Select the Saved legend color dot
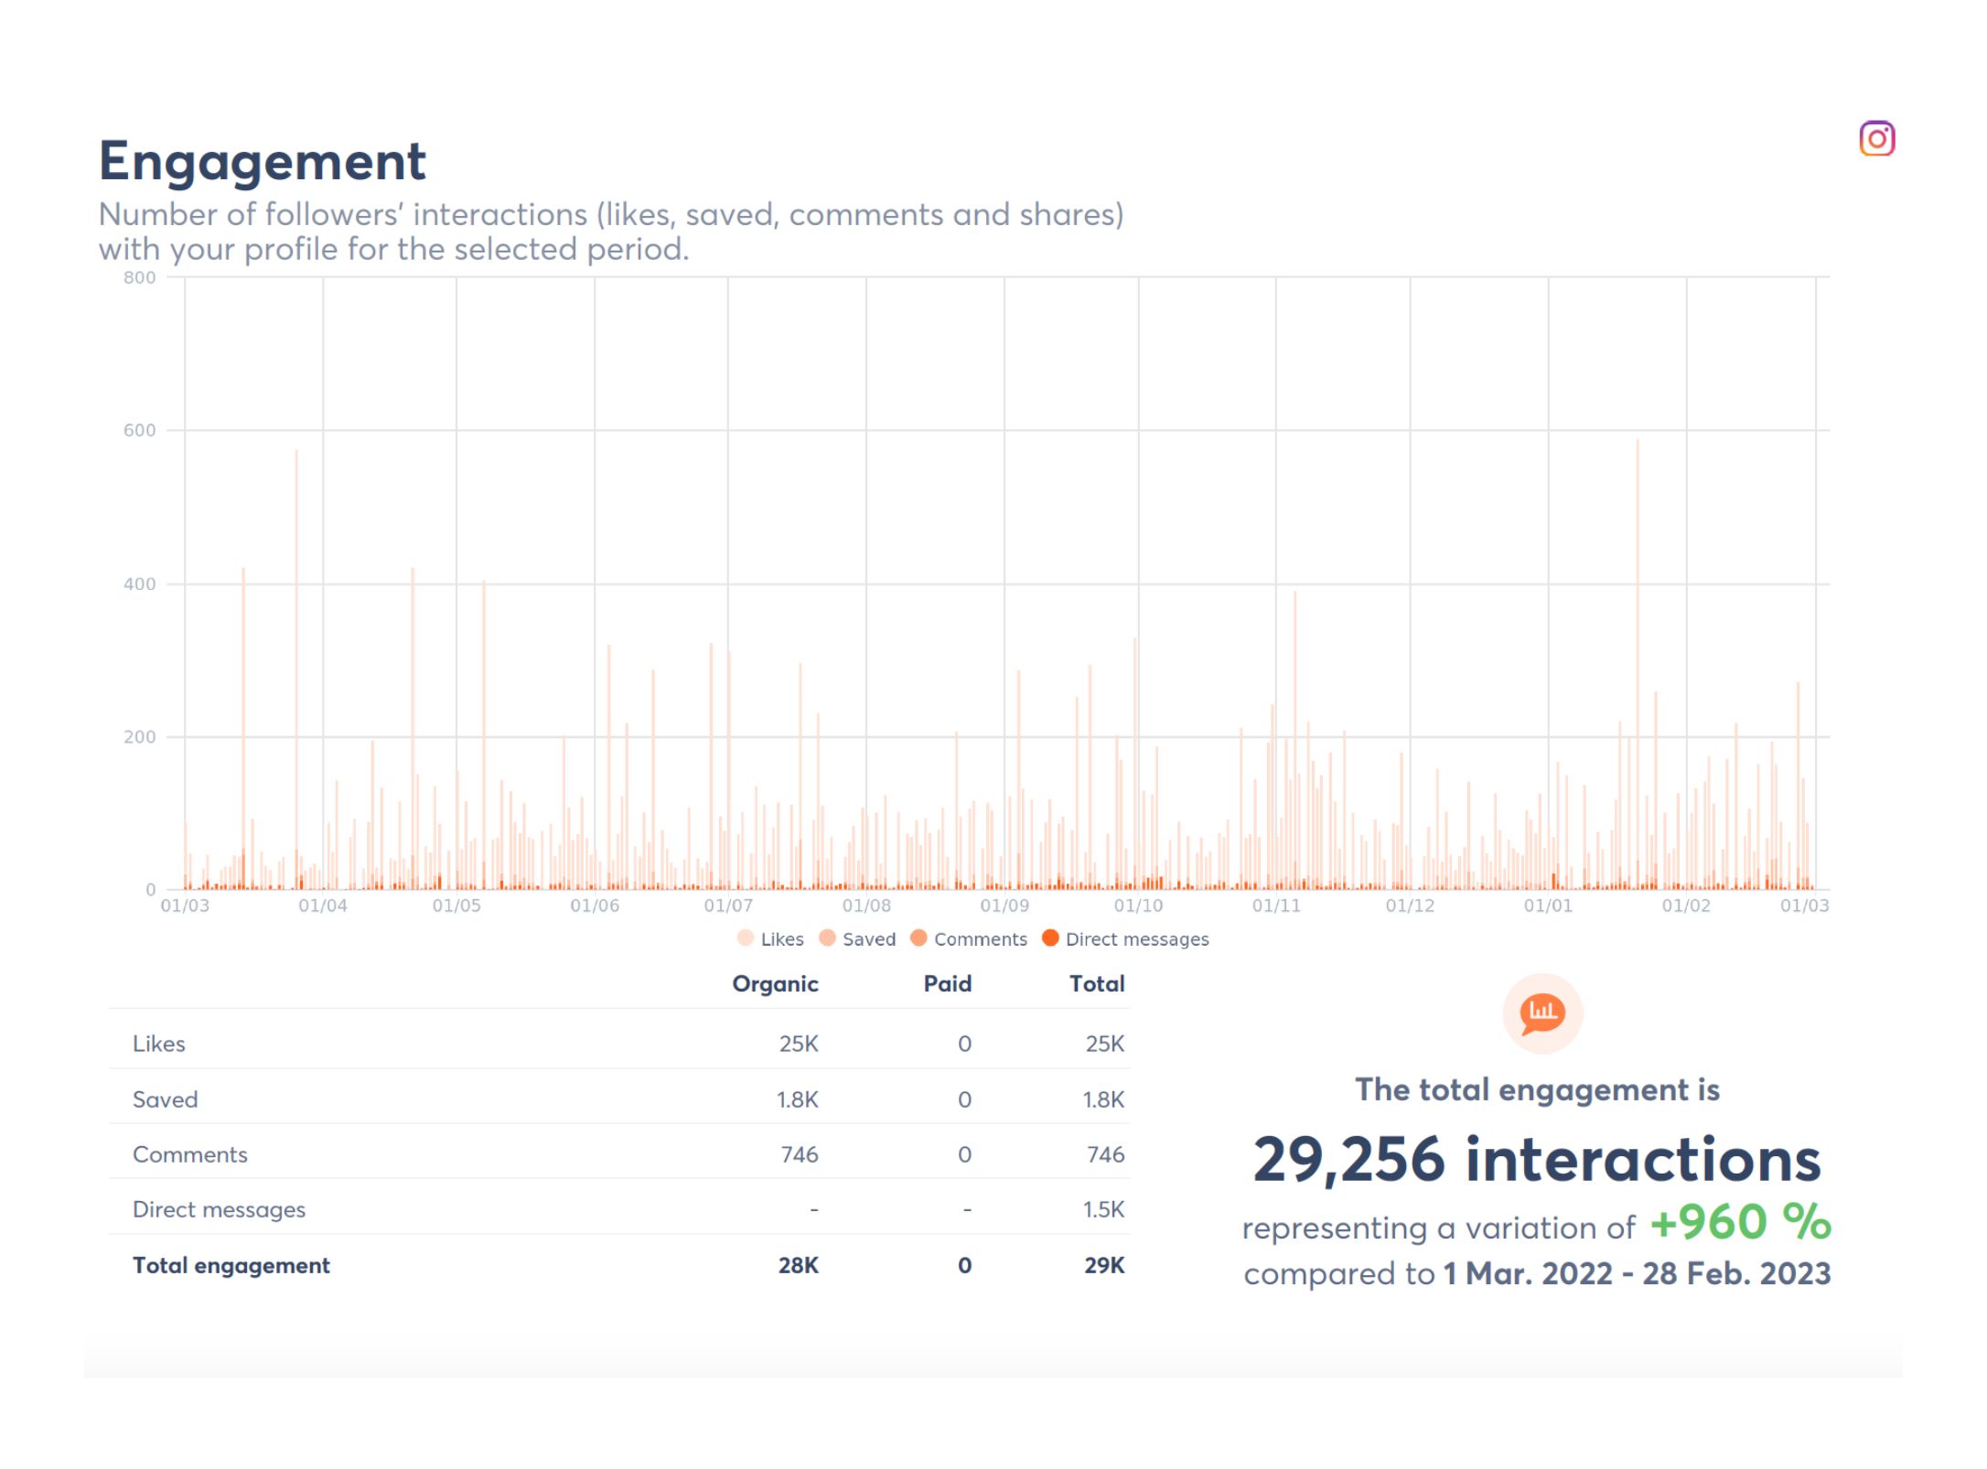This screenshot has height=1469, width=1987. coord(827,938)
